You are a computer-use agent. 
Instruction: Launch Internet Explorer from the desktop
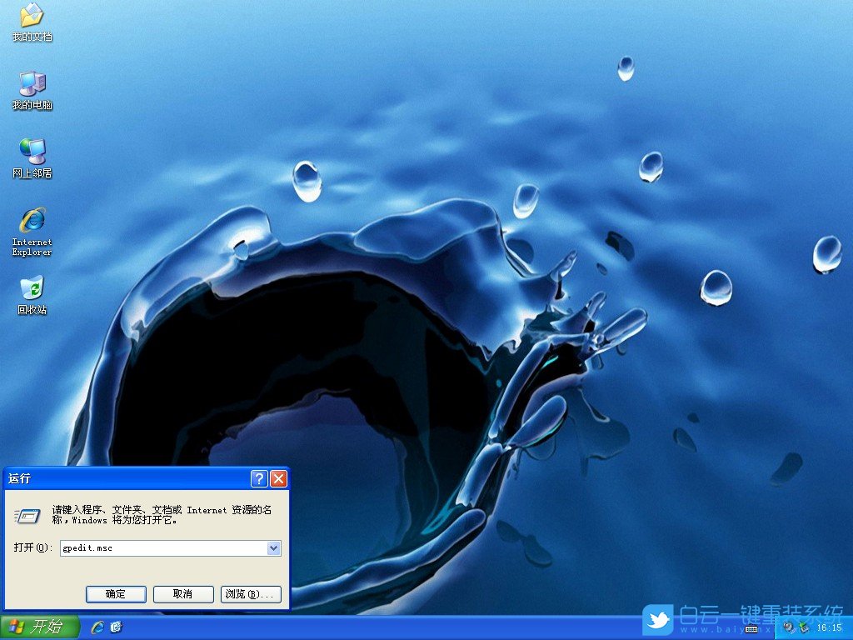click(31, 227)
